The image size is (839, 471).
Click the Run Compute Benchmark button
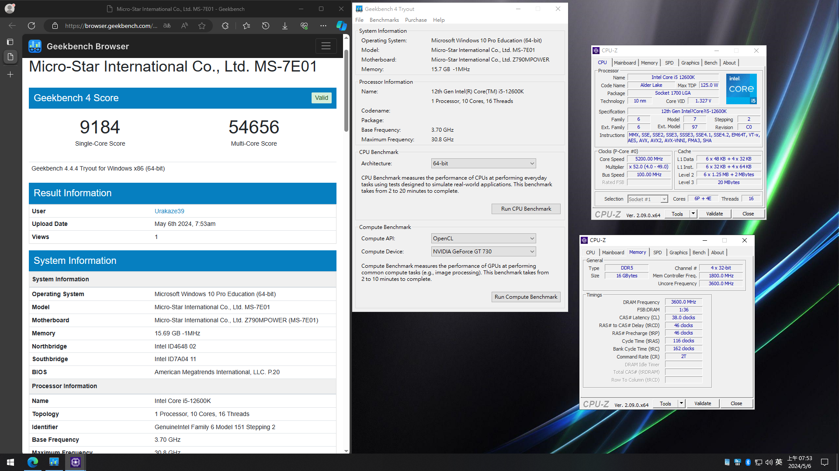(x=526, y=297)
